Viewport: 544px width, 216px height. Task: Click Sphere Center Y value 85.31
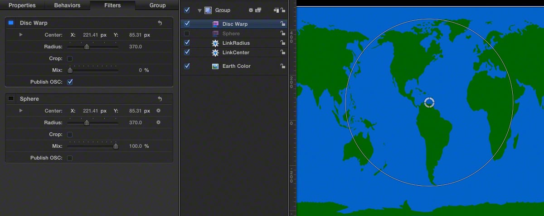tap(135, 111)
